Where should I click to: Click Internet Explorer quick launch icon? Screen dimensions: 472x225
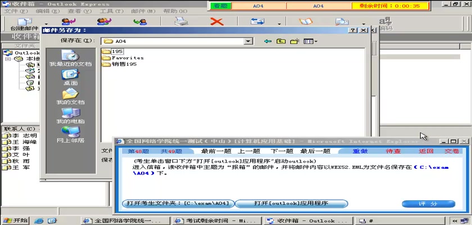(x=39, y=221)
